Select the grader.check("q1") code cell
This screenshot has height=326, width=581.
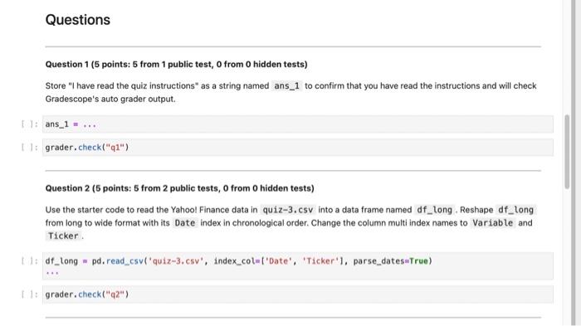click(x=297, y=148)
